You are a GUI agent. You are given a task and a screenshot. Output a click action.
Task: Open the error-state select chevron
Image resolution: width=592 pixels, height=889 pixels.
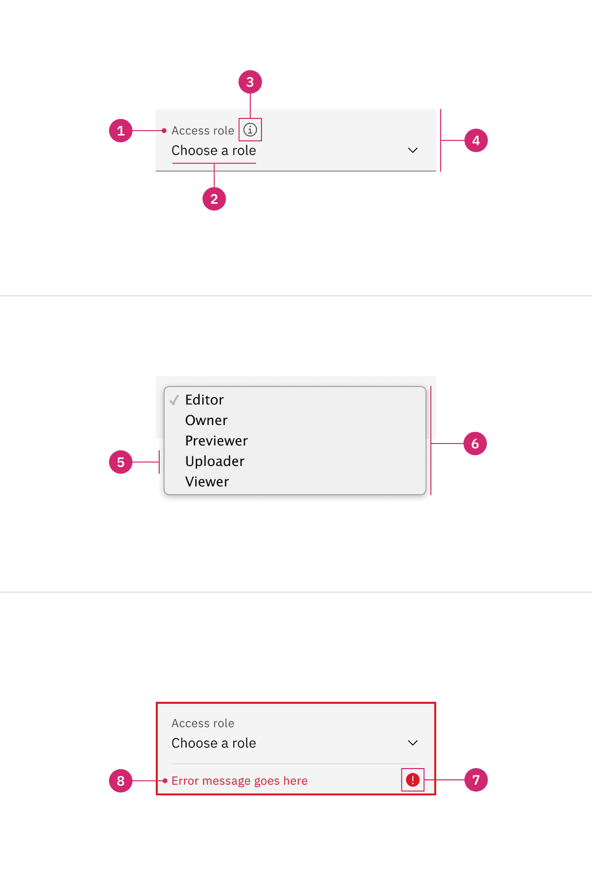pyautogui.click(x=413, y=743)
